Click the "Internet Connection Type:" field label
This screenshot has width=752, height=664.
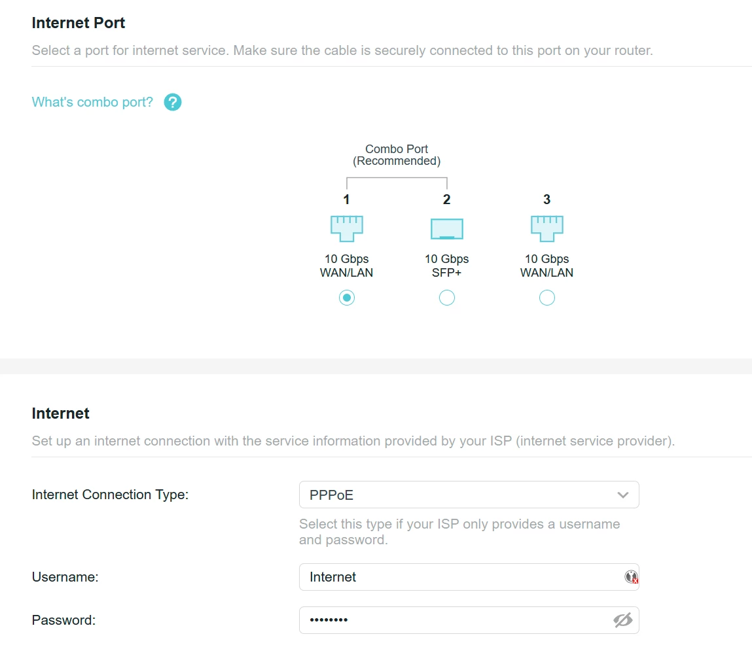pos(110,495)
